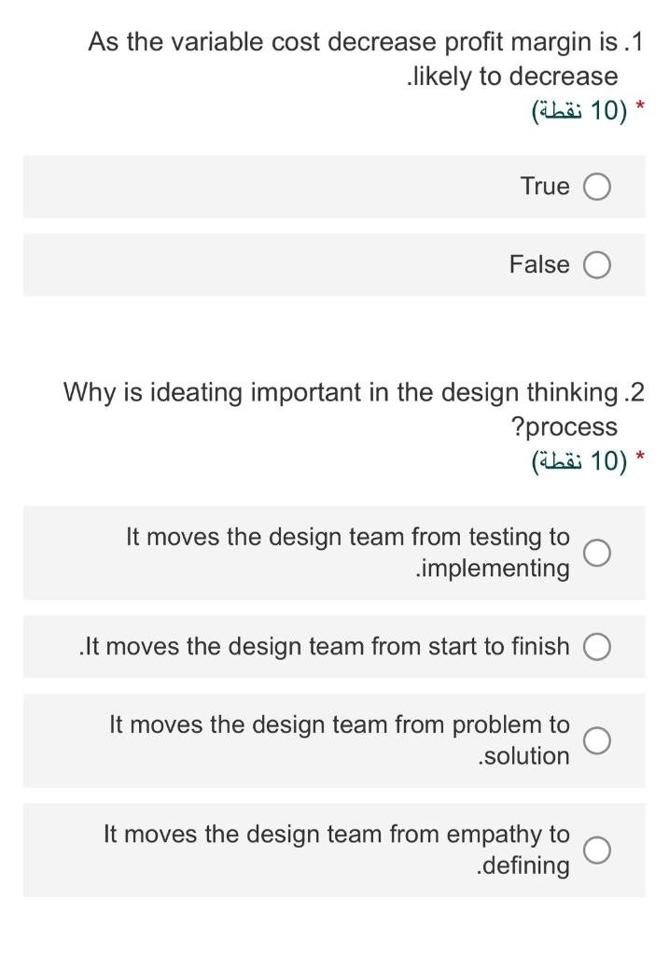This screenshot has height=956, width=669.
Task: Click the red required asterisk on question 1
Action: click(639, 108)
